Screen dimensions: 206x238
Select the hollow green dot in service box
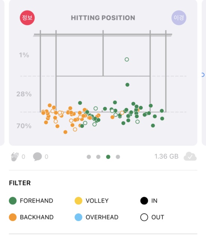point(127,59)
